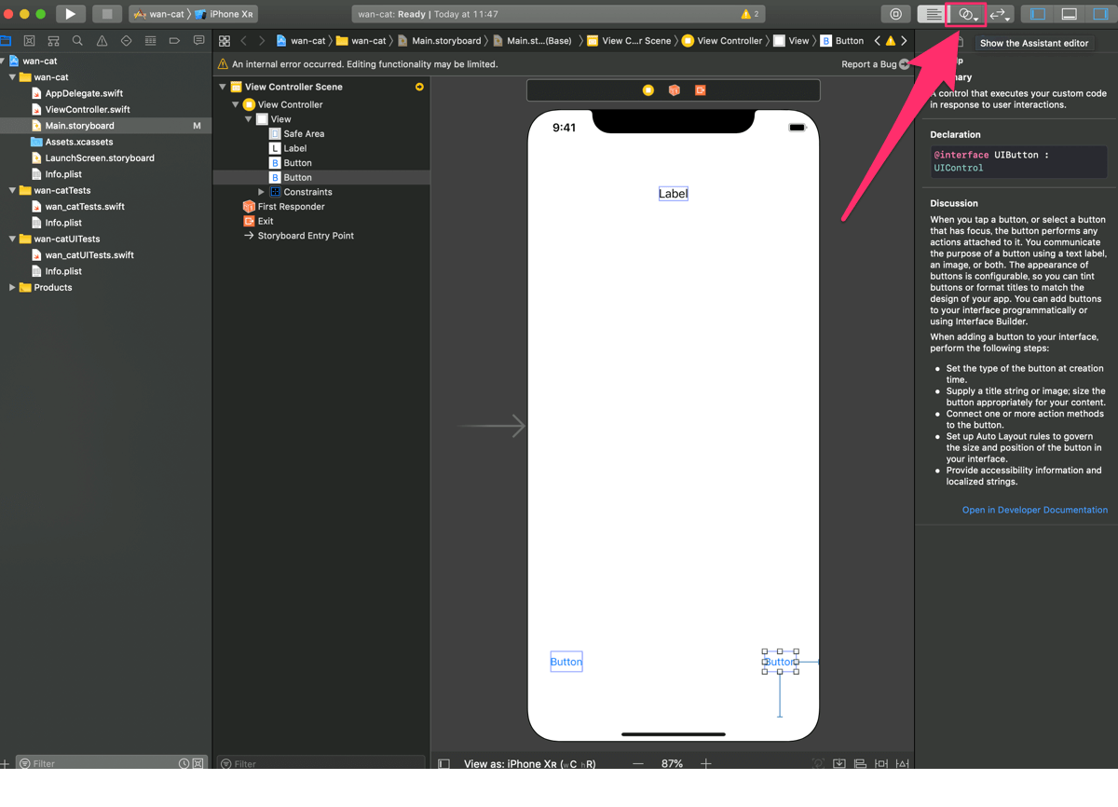Open the Find navigator

77,41
